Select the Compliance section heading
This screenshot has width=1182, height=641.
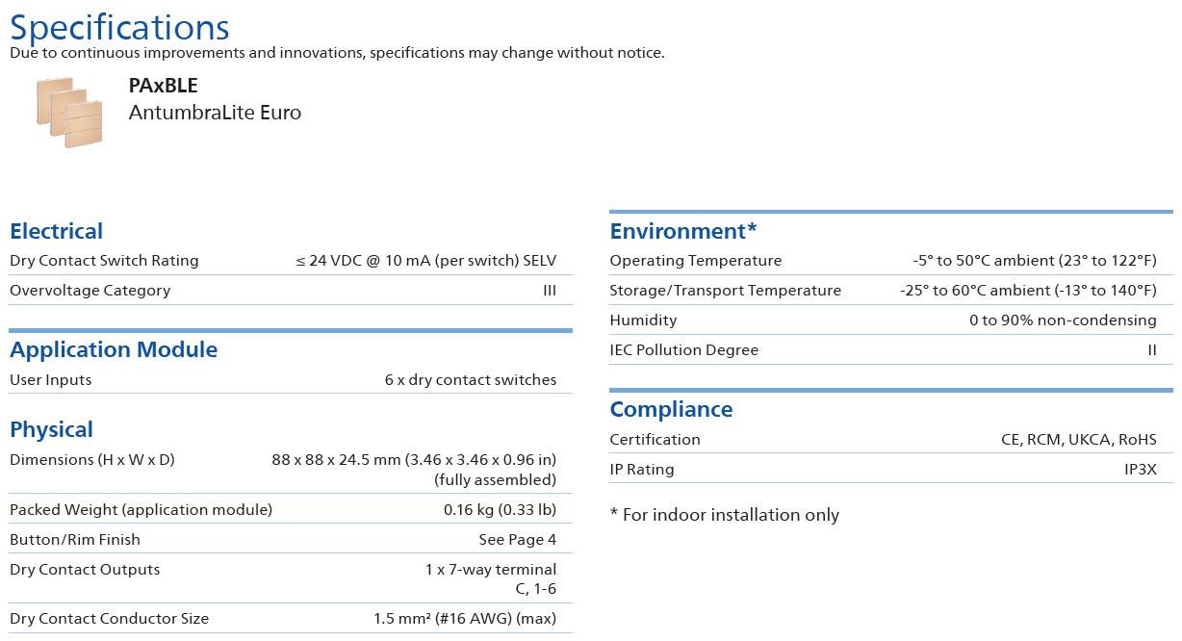(x=671, y=409)
